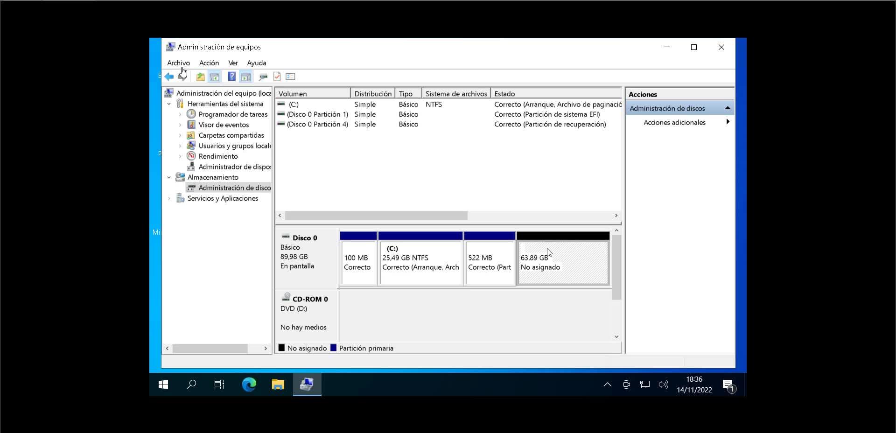Expand the Servicios y Aplicaciones node

coord(169,198)
